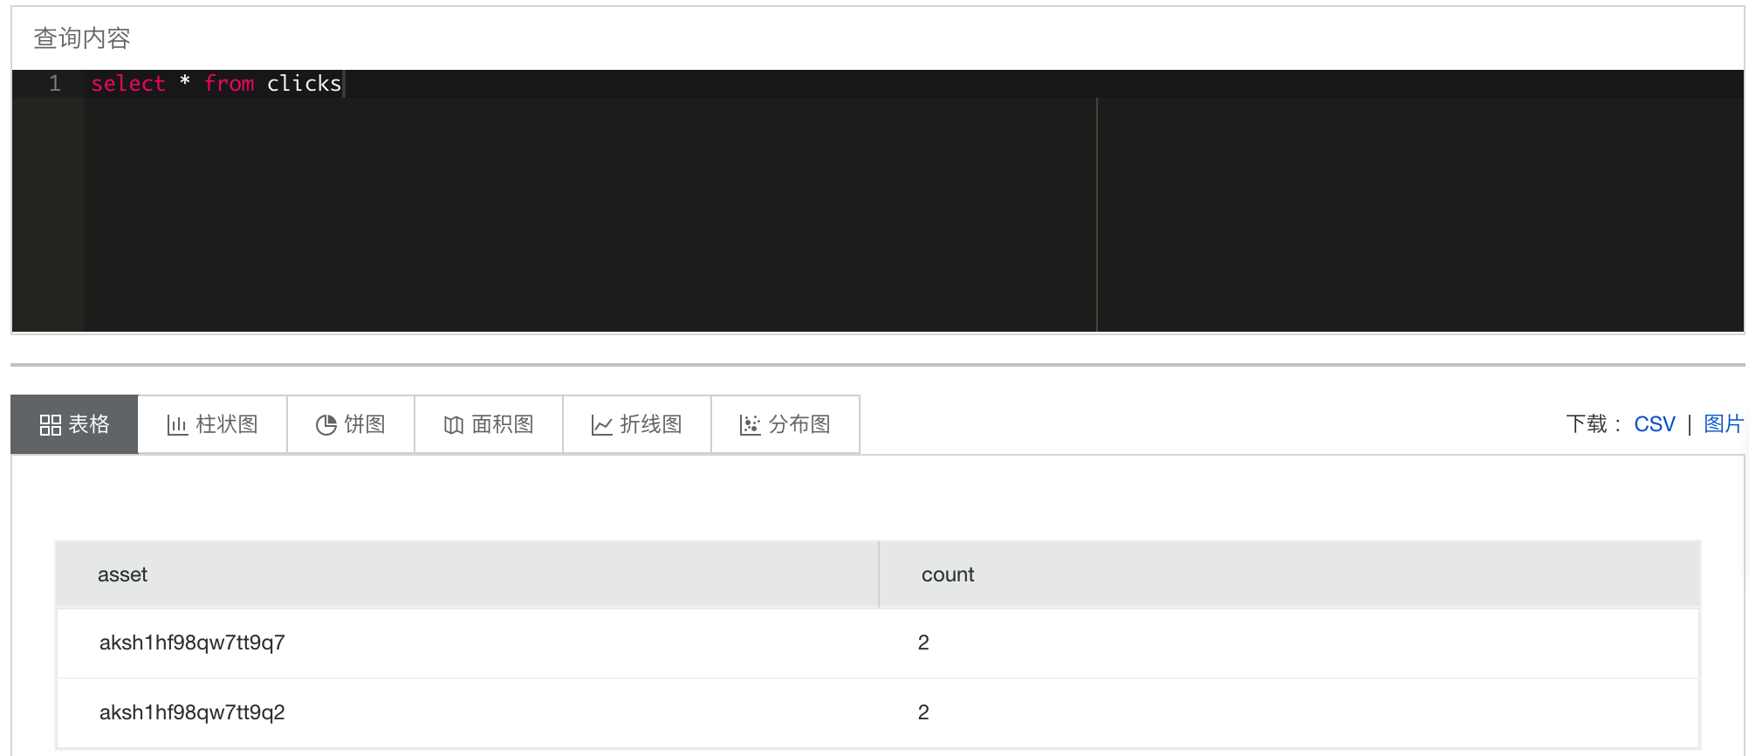1749x756 pixels.
Task: Select the aksh1hf98qw7tt9q2 asset cell
Action: point(192,712)
